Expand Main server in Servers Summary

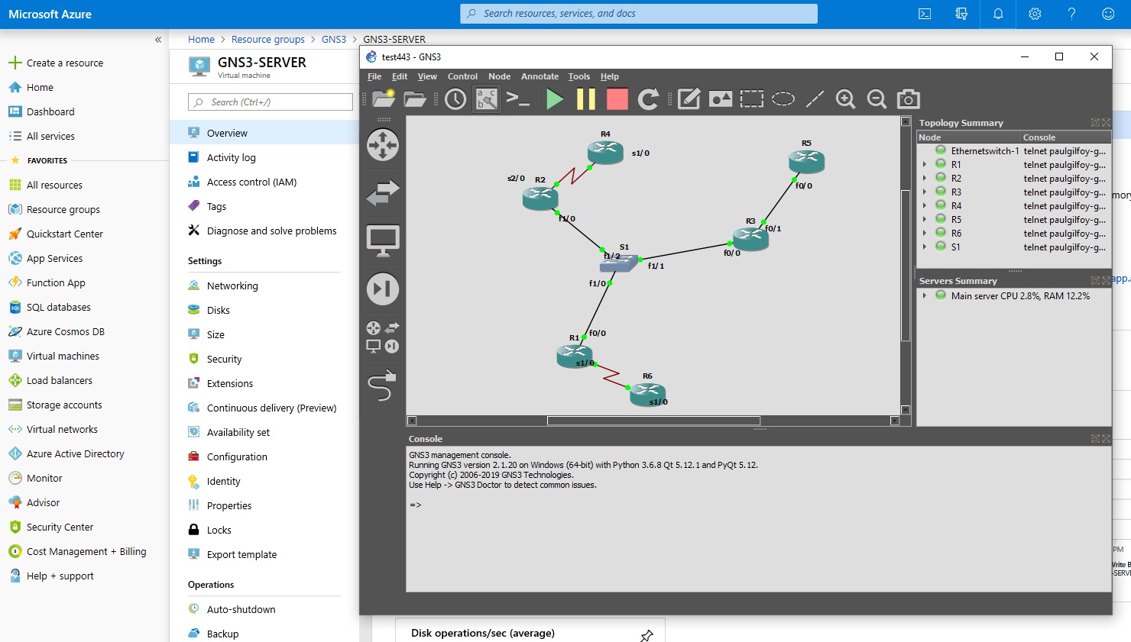click(925, 295)
